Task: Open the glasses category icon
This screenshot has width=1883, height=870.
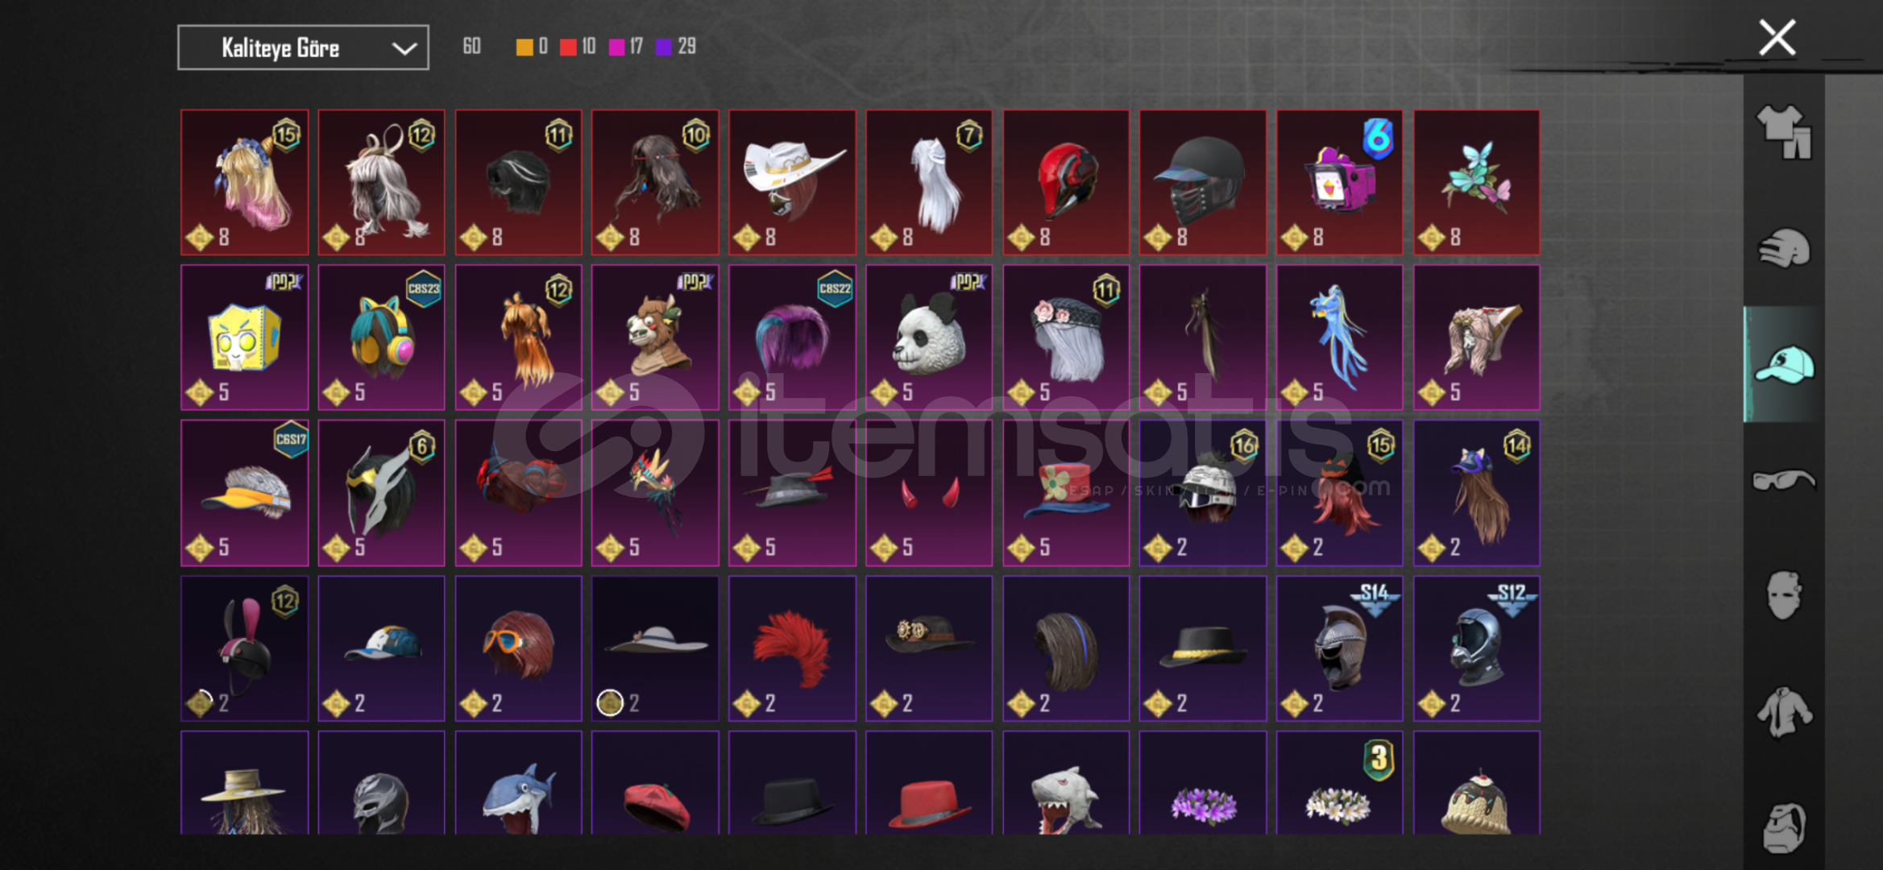Action: (x=1784, y=480)
